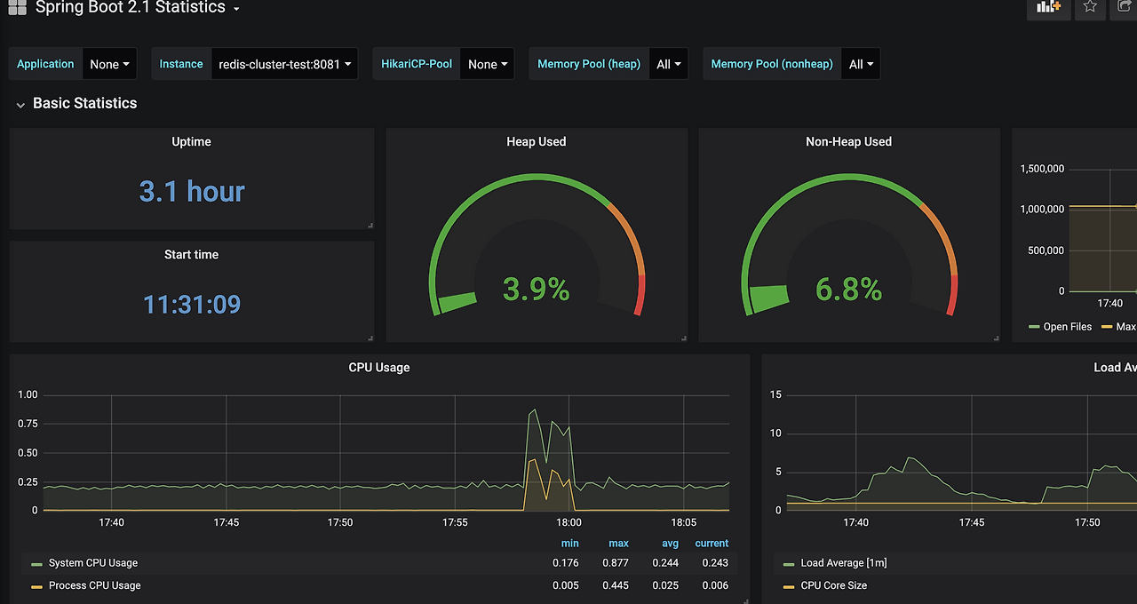Click the share dashboard icon
The image size is (1137, 604).
1125,7
